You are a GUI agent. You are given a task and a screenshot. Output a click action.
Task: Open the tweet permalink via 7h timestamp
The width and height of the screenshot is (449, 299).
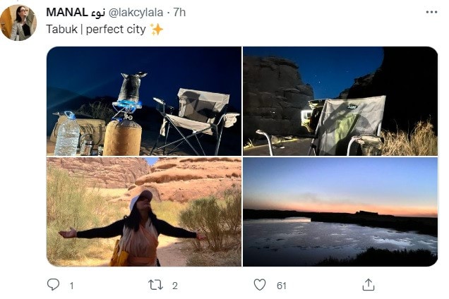click(x=179, y=12)
